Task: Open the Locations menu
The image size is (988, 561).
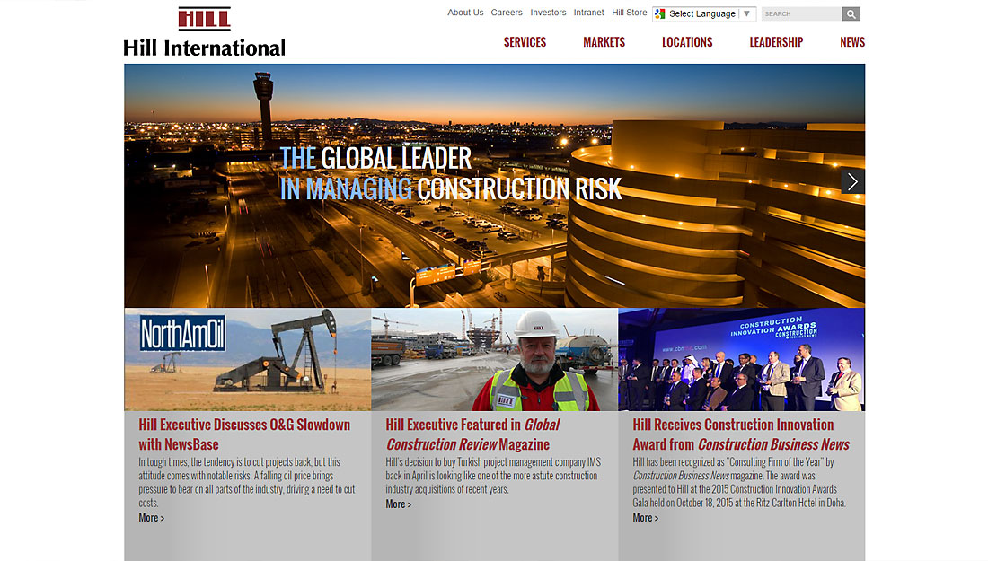Action: tap(687, 42)
